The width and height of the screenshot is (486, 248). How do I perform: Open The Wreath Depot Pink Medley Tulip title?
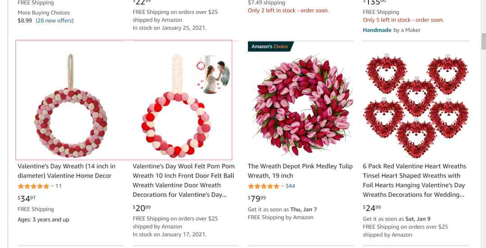pos(300,171)
